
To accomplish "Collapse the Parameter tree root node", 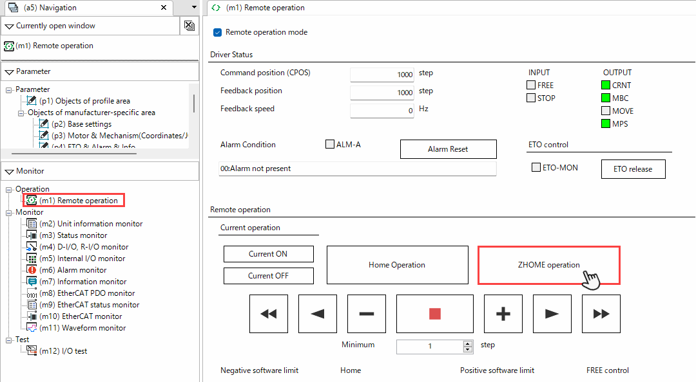I will pos(8,89).
